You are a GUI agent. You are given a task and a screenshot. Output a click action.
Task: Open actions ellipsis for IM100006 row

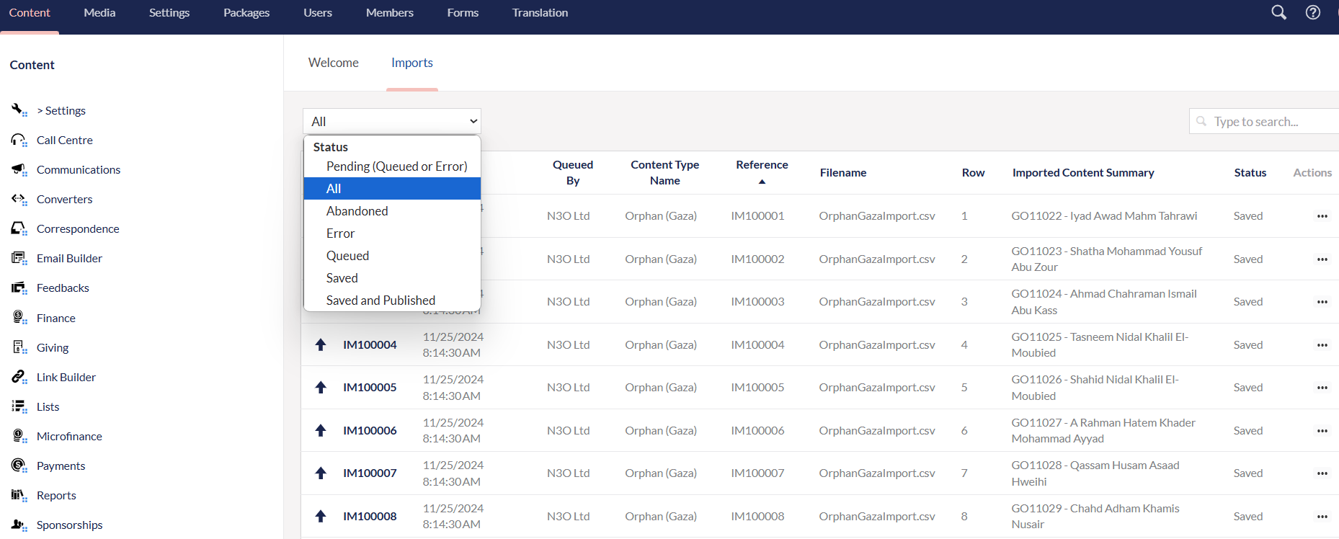click(x=1322, y=430)
